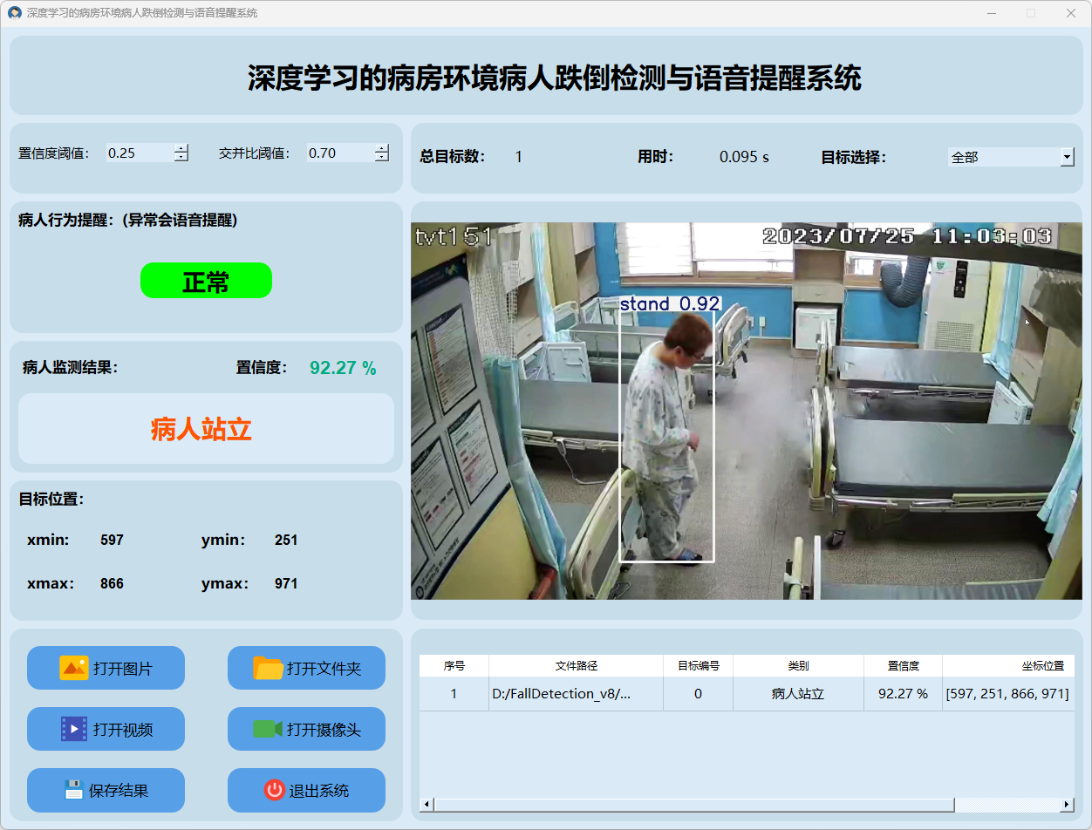Select the first result row showing 病人站立

(797, 694)
